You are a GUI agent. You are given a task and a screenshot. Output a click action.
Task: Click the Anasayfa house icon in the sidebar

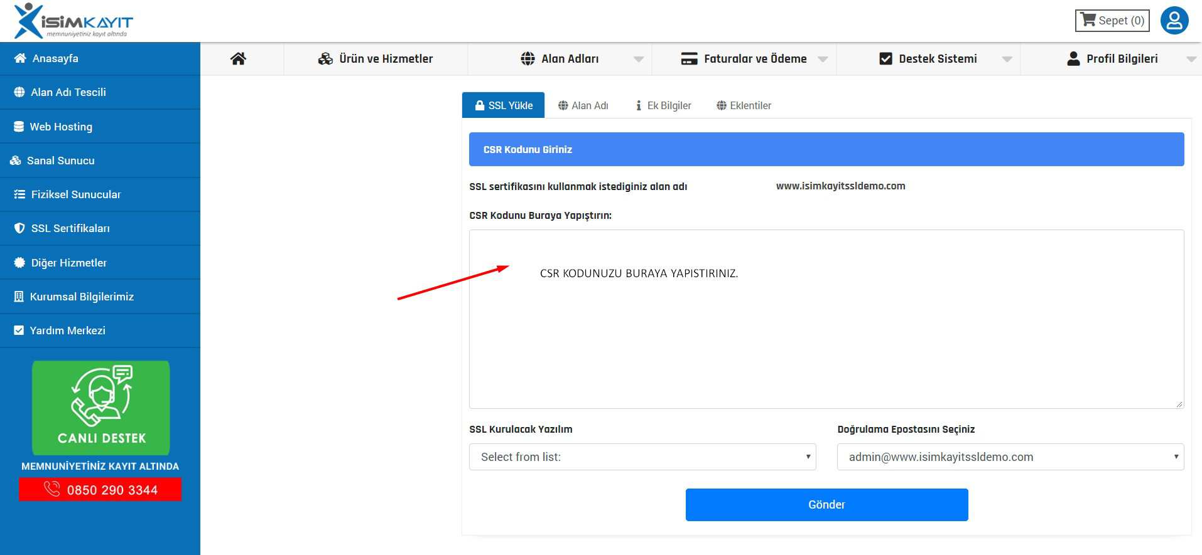20,58
